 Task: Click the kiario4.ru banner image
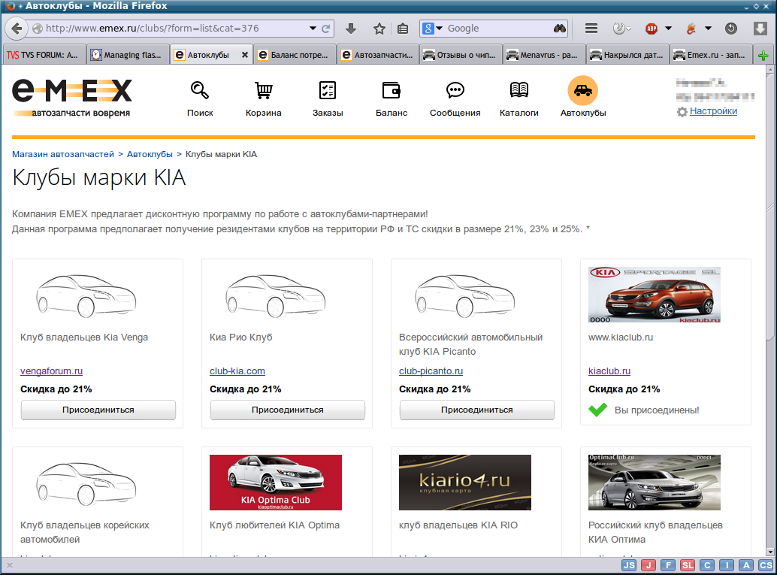coord(465,483)
